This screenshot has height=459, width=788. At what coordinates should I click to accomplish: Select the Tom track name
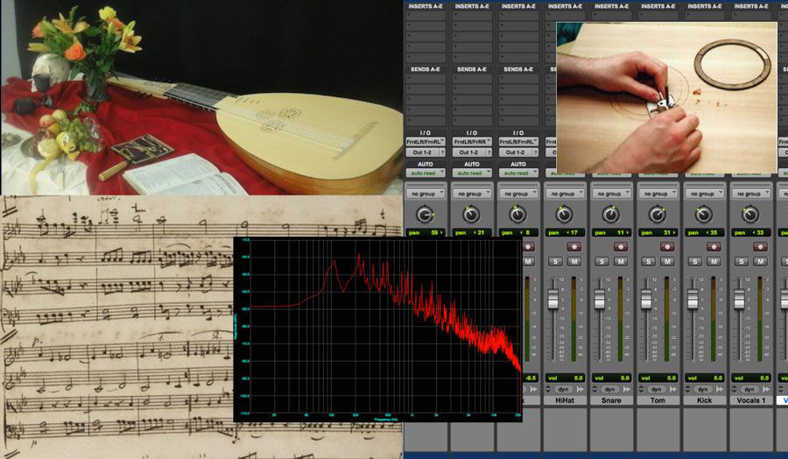[x=658, y=400]
